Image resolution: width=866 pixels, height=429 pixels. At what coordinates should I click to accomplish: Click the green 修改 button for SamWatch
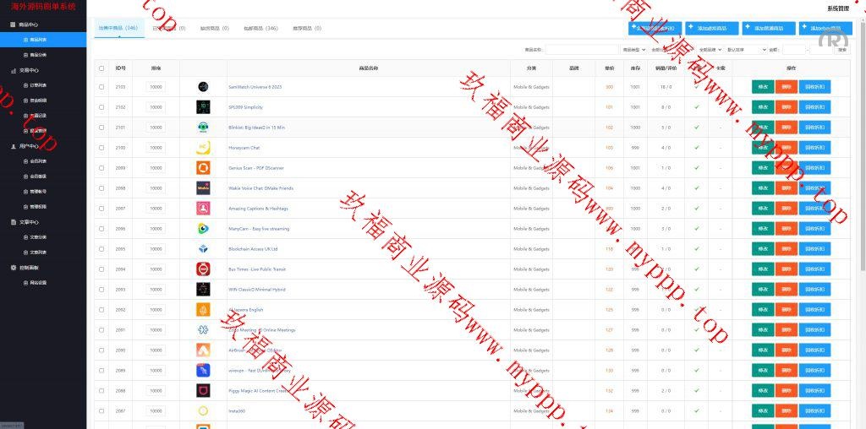click(x=763, y=87)
